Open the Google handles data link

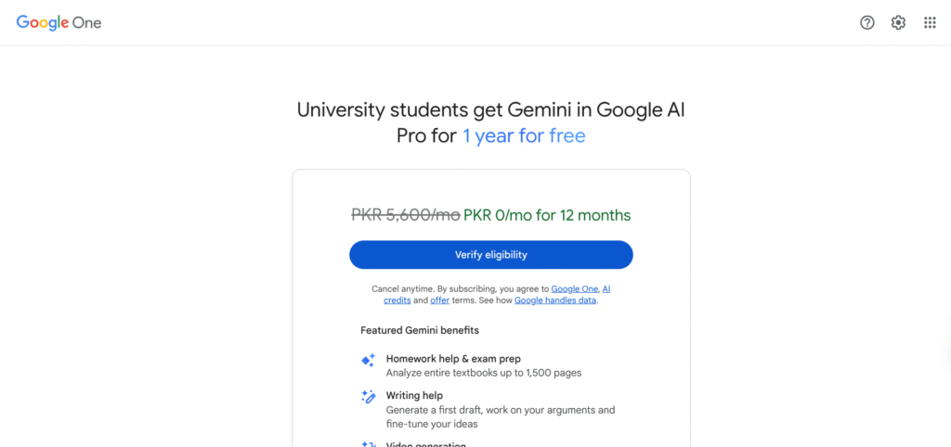pos(554,300)
